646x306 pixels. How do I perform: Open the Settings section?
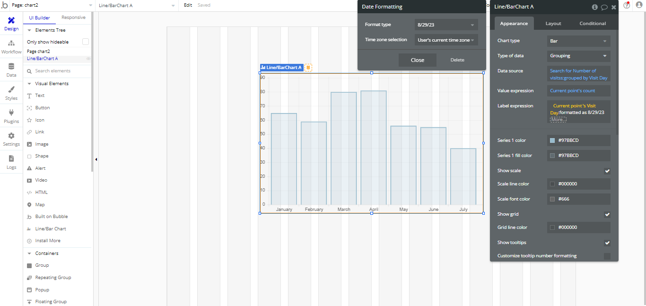11,139
